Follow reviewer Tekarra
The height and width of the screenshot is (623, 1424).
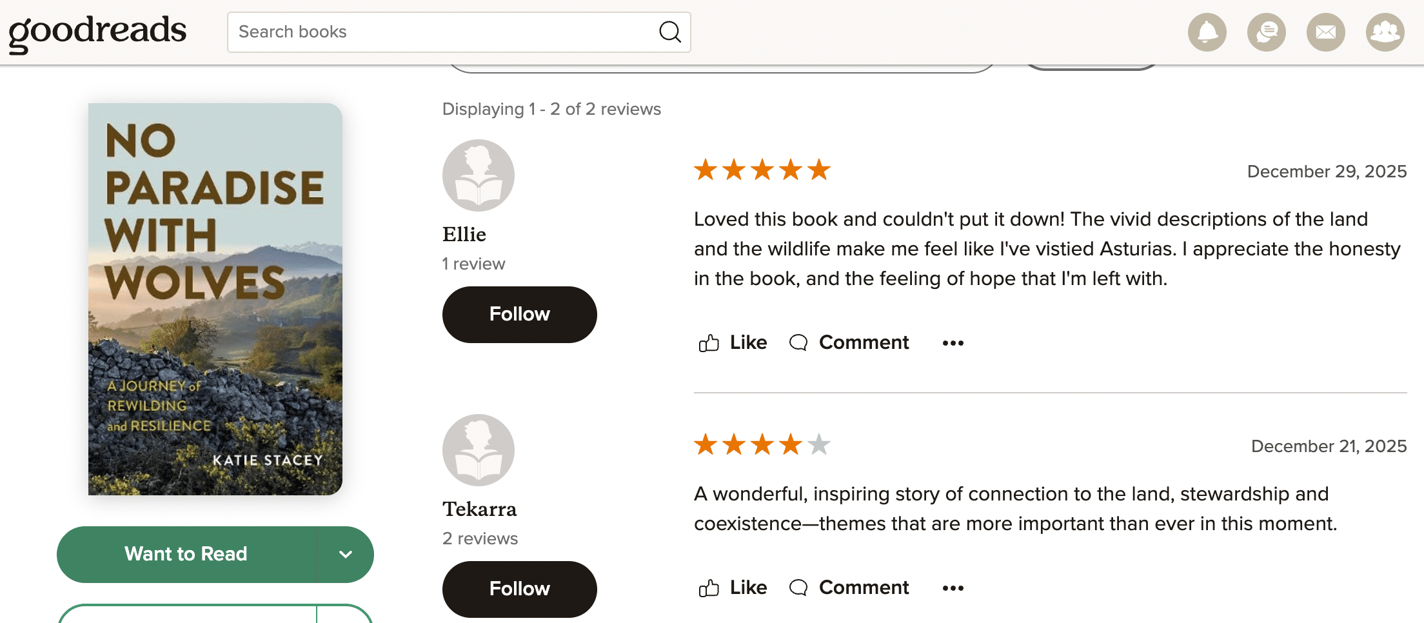pyautogui.click(x=519, y=589)
